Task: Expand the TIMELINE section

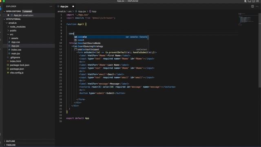Action: coord(4,145)
